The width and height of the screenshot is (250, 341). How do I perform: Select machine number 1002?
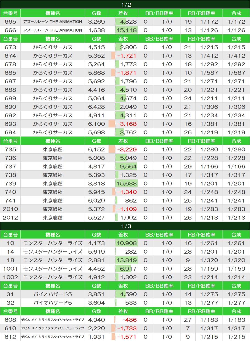10,277
